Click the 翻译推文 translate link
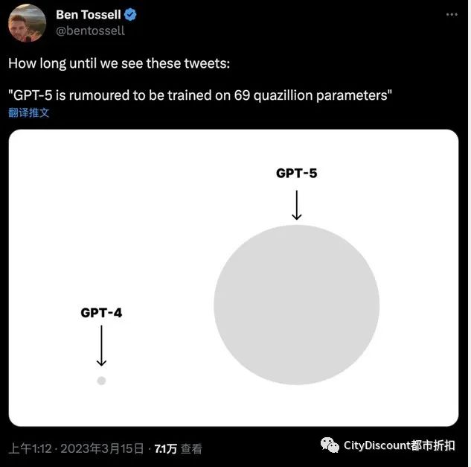The height and width of the screenshot is (467, 471). pos(28,112)
